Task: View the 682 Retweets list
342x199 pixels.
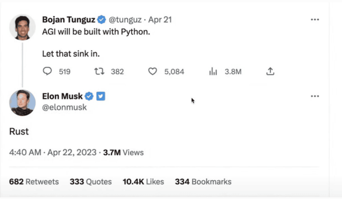Action: [34, 182]
